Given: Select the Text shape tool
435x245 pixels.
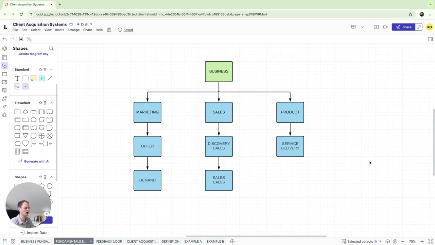Looking at the screenshot, I should 17,79.
